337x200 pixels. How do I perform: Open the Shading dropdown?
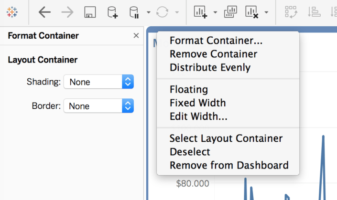pos(98,82)
